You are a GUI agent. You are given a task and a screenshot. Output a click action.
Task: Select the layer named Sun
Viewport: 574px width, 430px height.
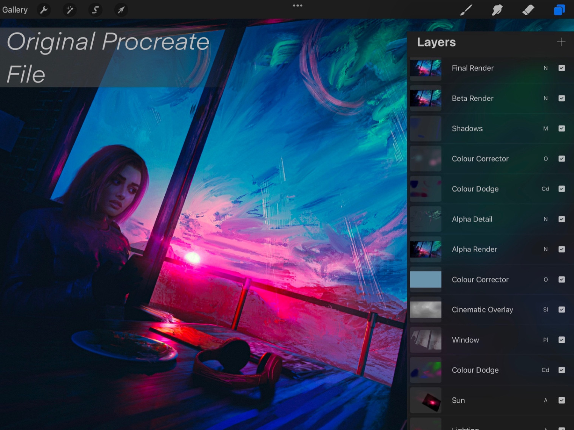pos(458,400)
